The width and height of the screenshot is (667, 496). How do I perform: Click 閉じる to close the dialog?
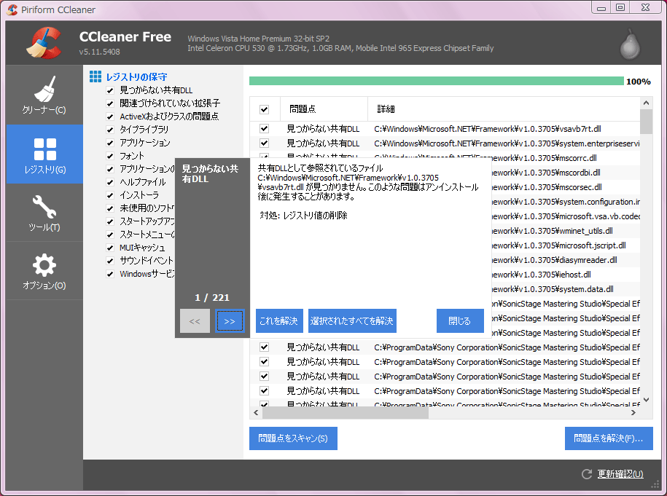click(x=460, y=321)
